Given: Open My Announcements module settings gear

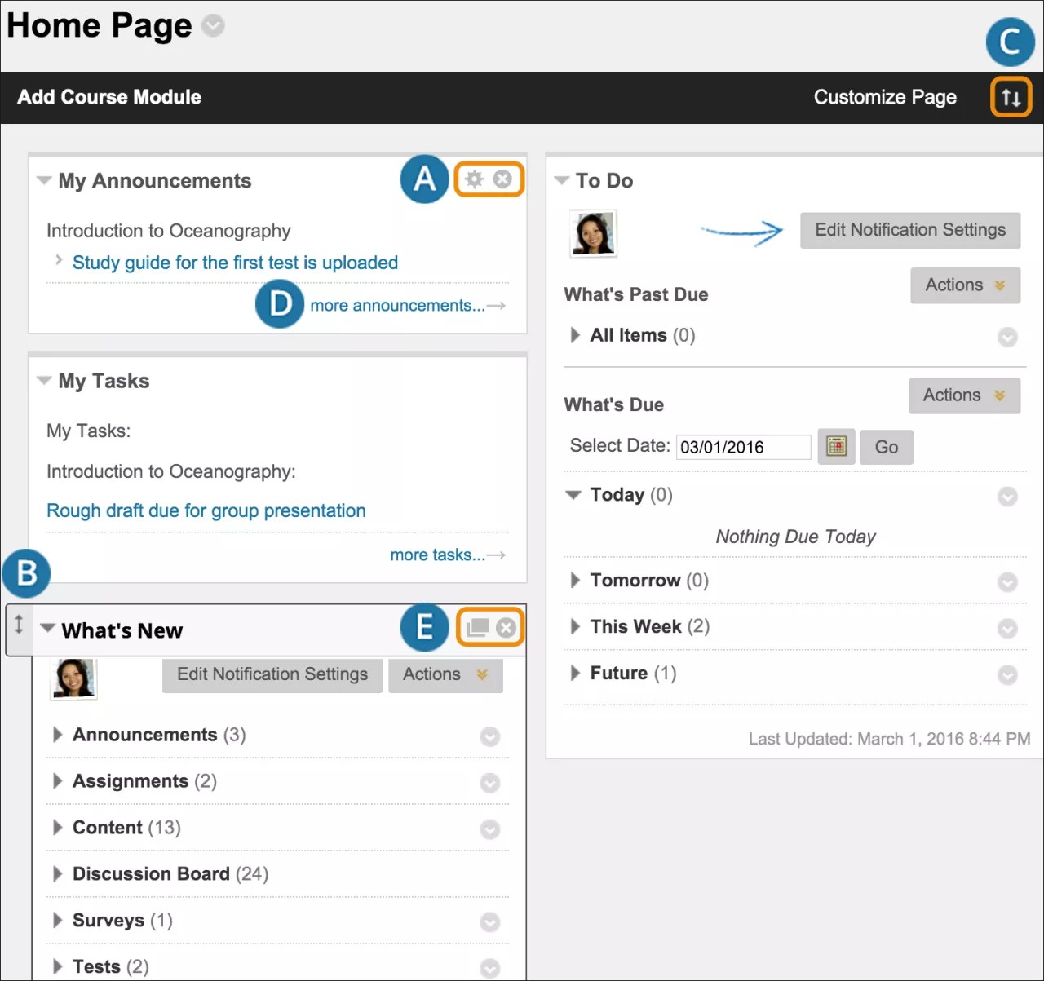Looking at the screenshot, I should click(x=476, y=179).
